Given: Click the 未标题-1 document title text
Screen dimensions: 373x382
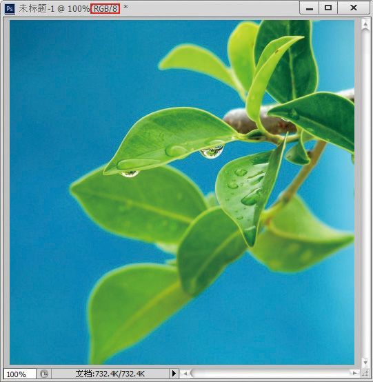Looking at the screenshot, I should pos(37,9).
